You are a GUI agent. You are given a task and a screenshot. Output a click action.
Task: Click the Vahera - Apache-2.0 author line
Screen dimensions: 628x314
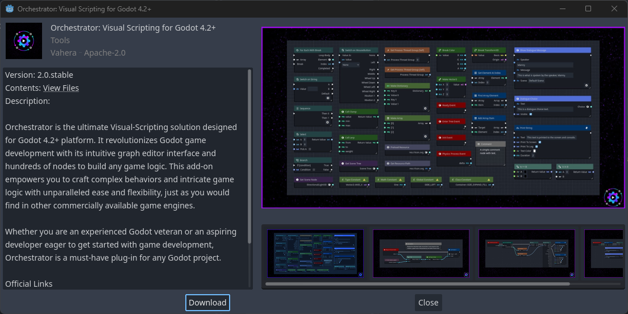(x=88, y=53)
